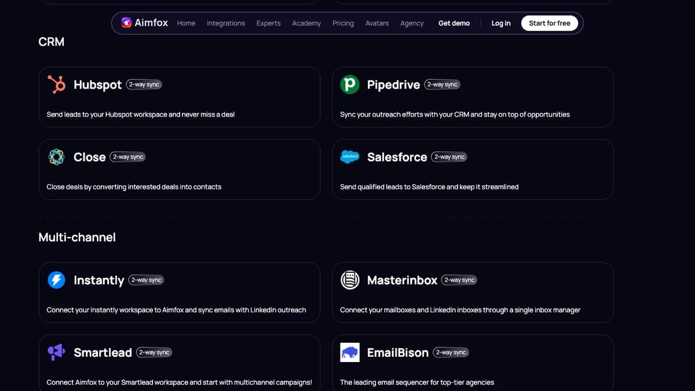Click the Smartlead purple icon
Screen dimensions: 695x391
(56, 352)
